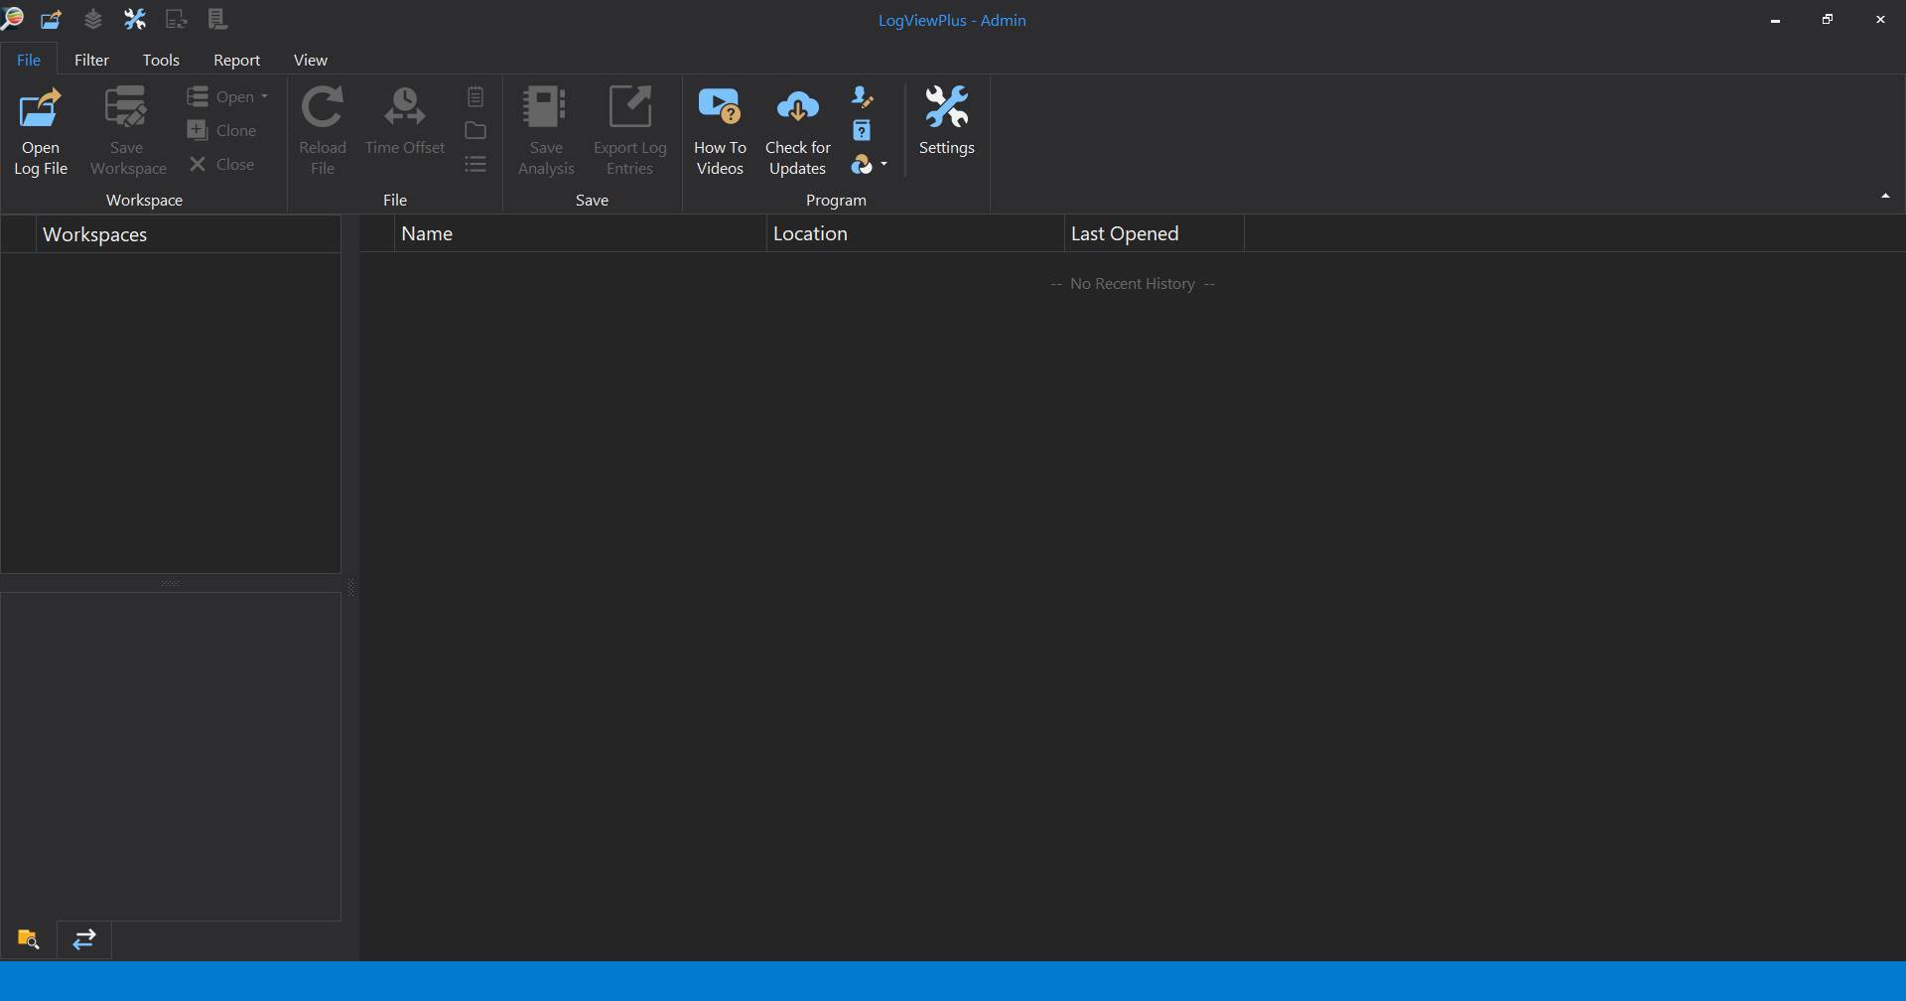This screenshot has width=1906, height=1001.
Task: Reload the file using Reload File
Action: [323, 132]
